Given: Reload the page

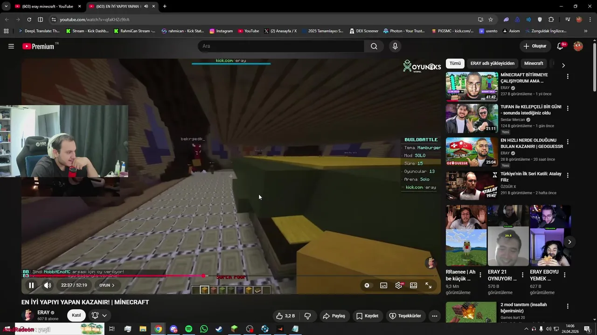Looking at the screenshot, I should (29, 20).
